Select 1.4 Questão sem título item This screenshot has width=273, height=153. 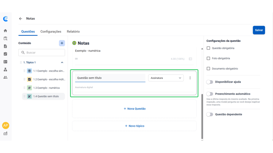44,96
